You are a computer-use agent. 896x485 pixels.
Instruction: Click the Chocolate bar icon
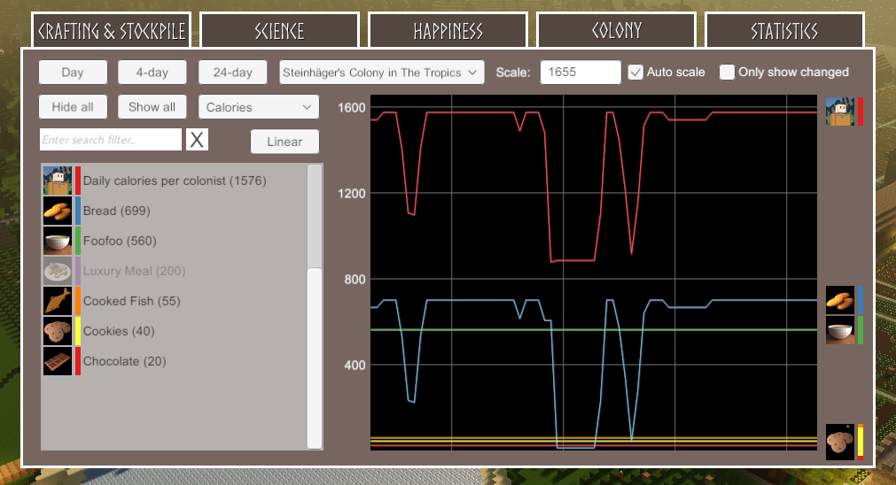(x=58, y=361)
